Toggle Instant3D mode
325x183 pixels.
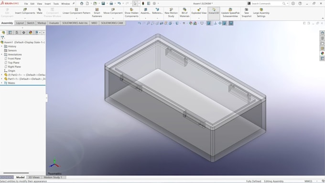coord(214,10)
